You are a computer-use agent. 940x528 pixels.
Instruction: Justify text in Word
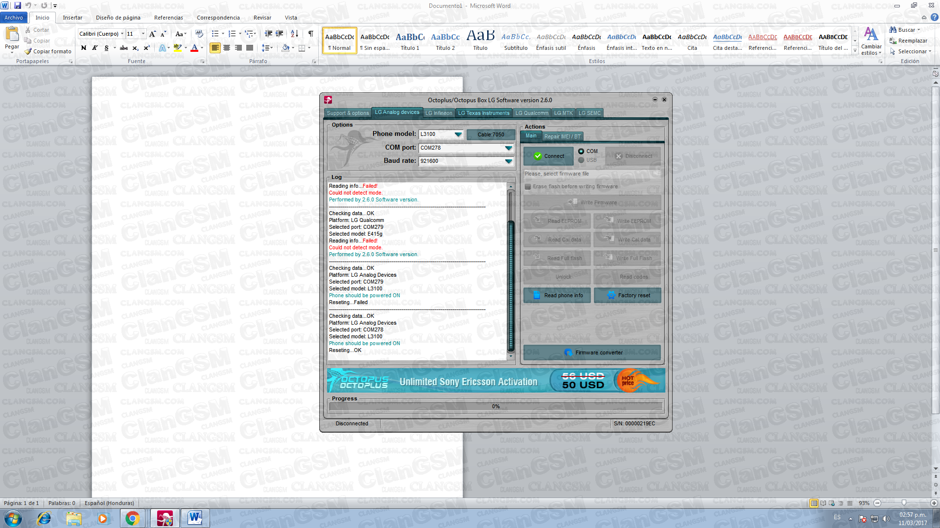pyautogui.click(x=250, y=48)
